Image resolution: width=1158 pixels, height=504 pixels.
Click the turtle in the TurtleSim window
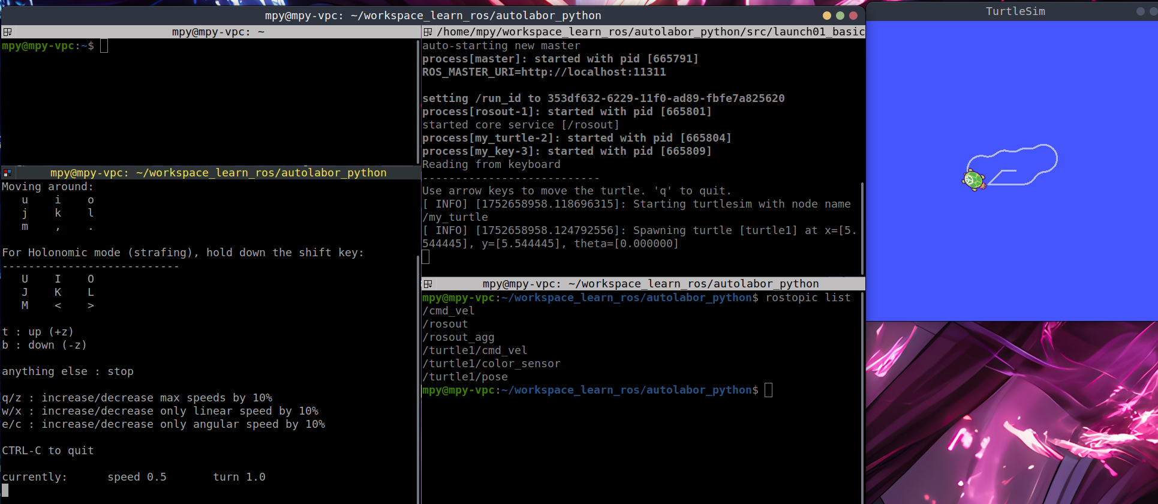[x=973, y=179]
